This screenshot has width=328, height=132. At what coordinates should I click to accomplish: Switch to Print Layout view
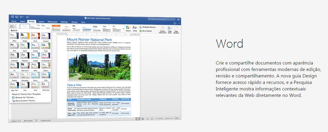138,119
